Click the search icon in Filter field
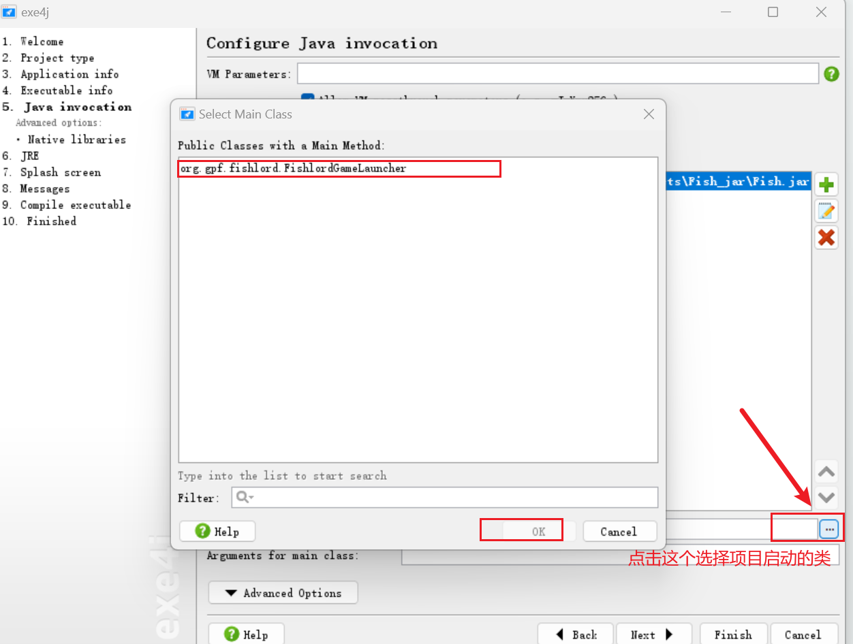Screen dimensions: 853x644 243,498
